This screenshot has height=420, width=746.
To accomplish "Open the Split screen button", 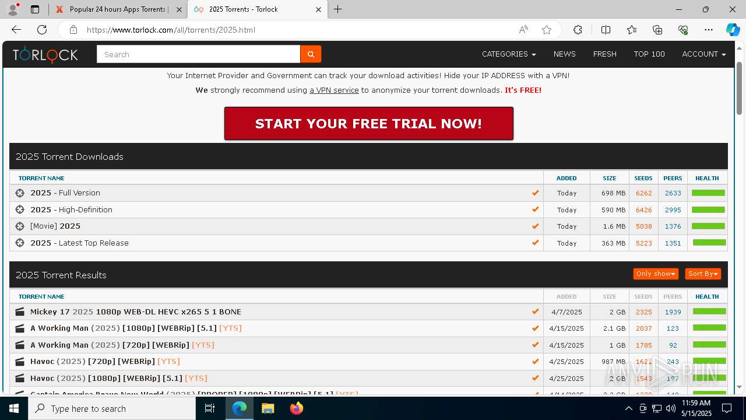I will coord(606,30).
